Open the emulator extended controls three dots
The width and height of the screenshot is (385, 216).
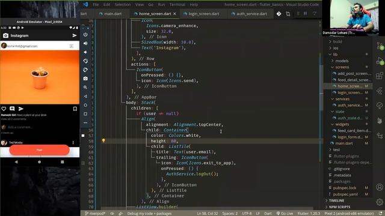coord(85,122)
